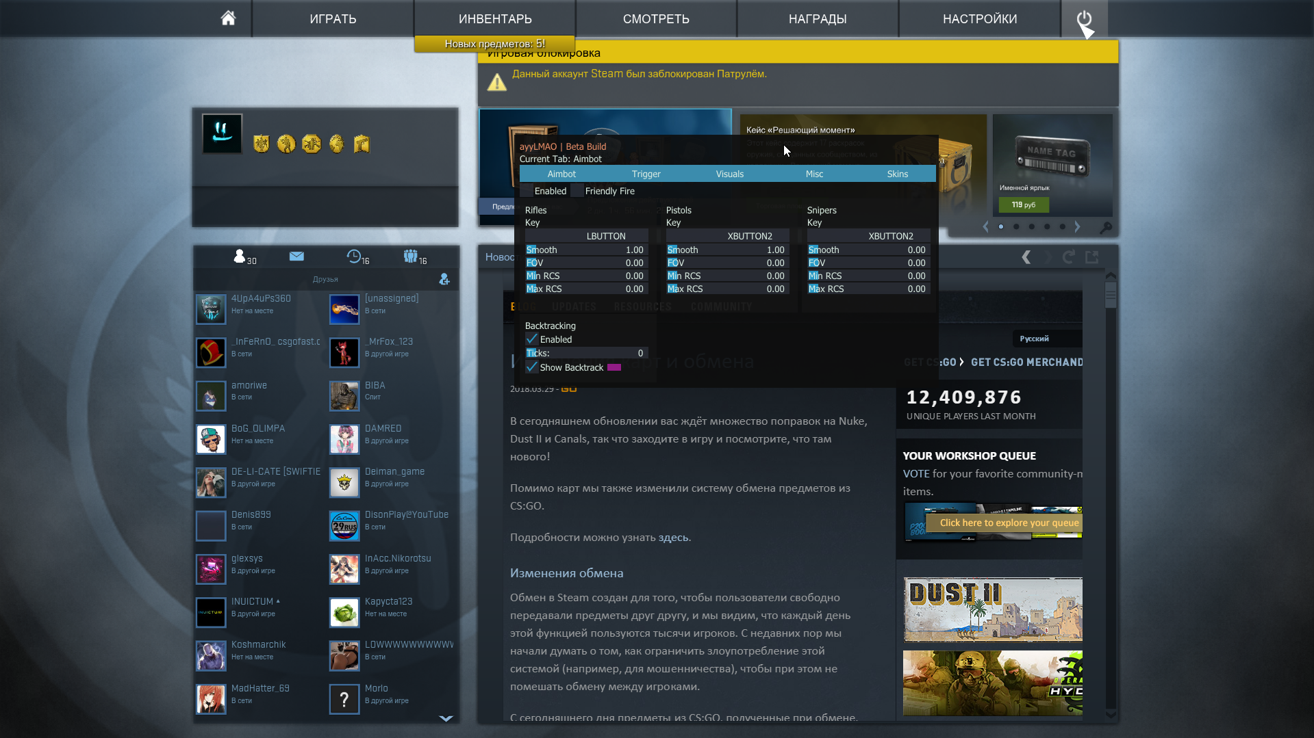Image resolution: width=1314 pixels, height=738 pixels.
Task: Click the key icon next to the case carousel
Action: (1105, 226)
